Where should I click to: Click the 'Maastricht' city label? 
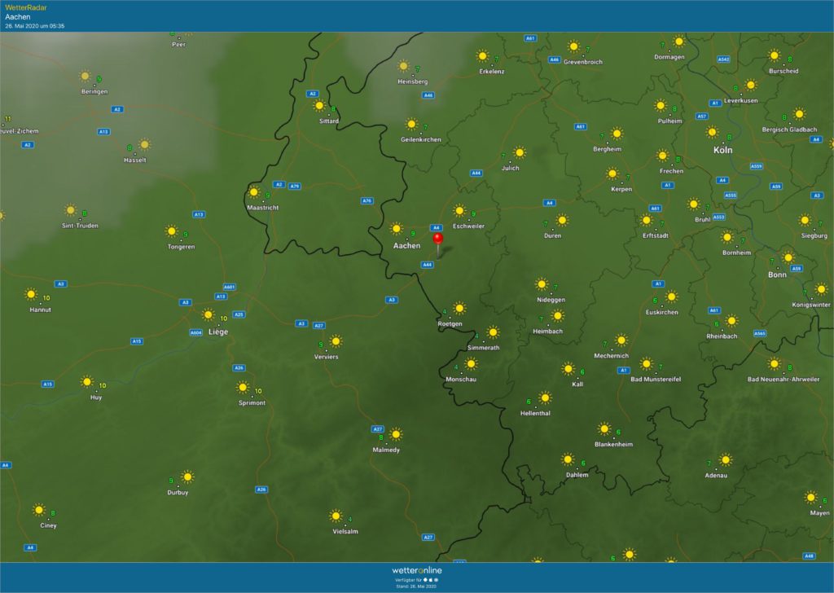point(263,208)
